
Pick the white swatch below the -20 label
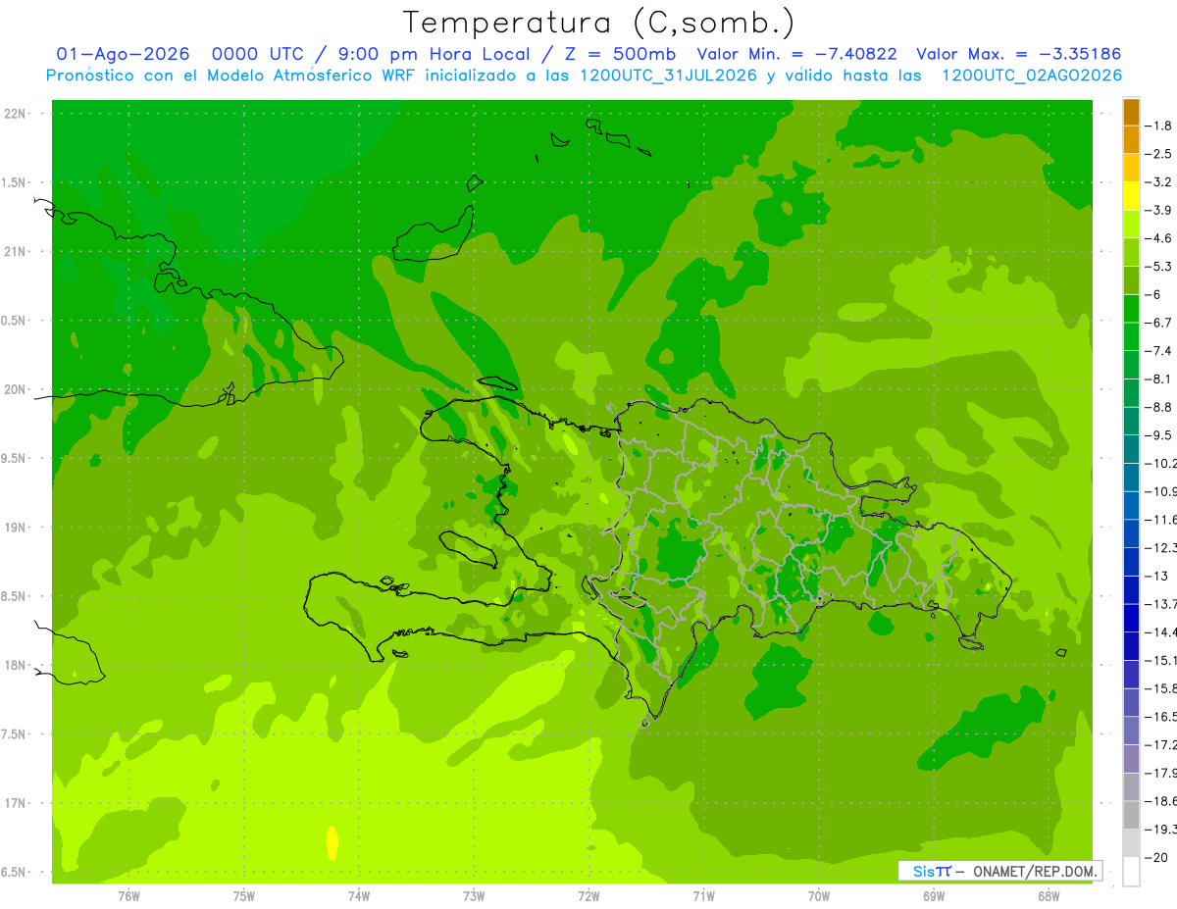[1131, 871]
